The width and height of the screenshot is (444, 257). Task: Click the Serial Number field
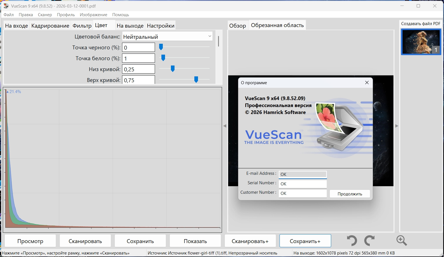tap(303, 184)
